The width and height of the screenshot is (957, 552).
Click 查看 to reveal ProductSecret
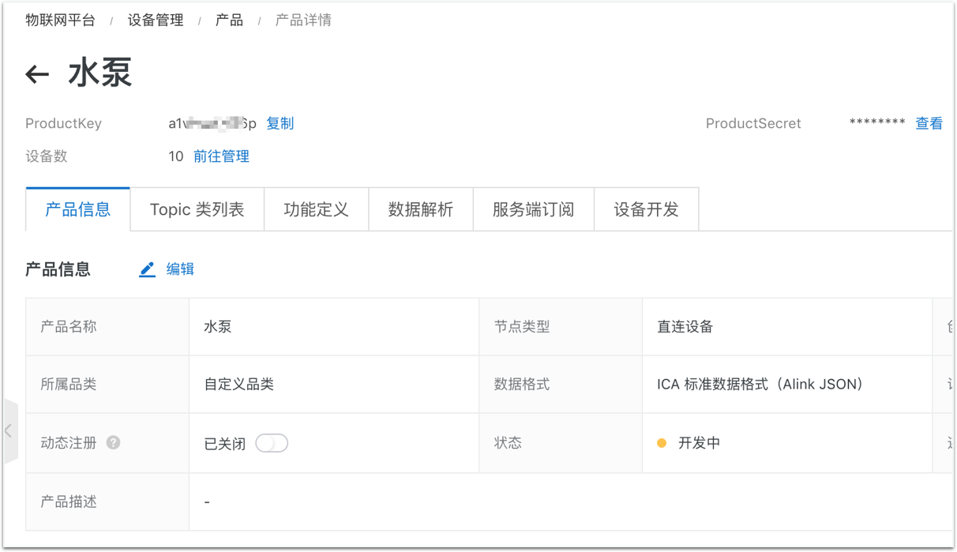(929, 123)
